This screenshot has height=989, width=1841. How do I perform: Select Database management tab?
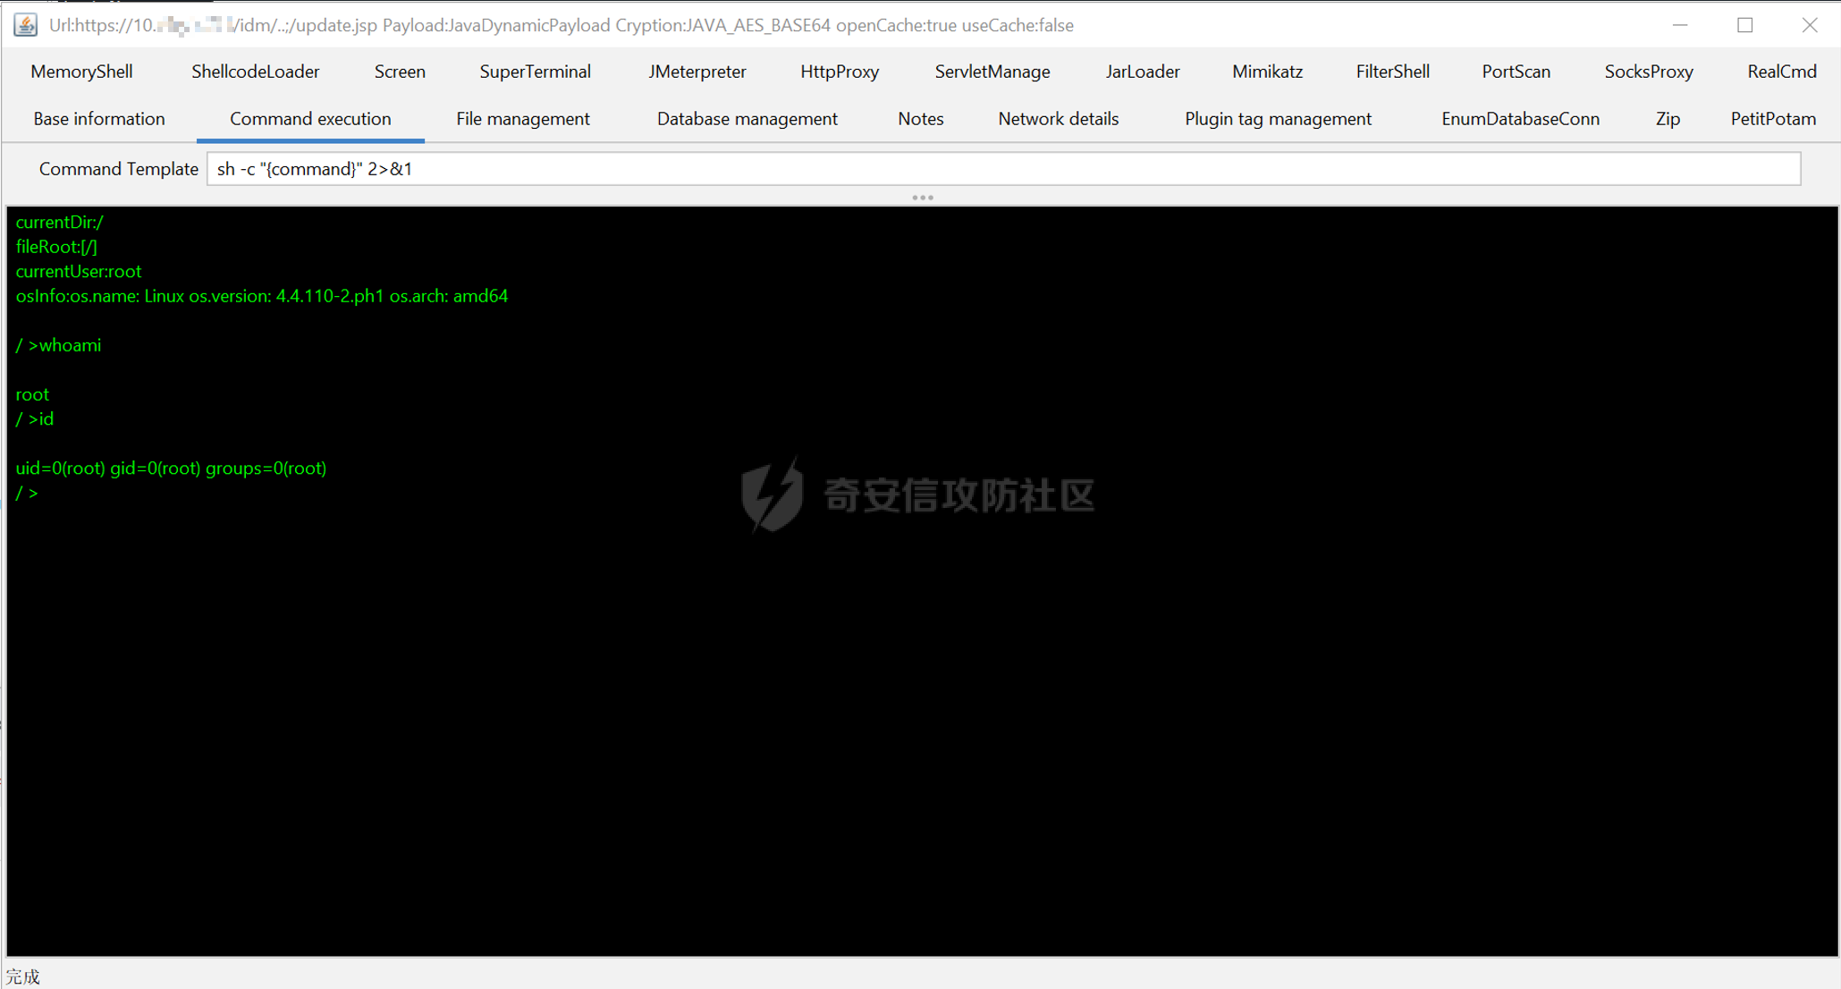tap(747, 119)
